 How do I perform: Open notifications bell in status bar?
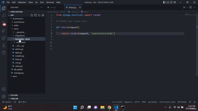point(195,102)
